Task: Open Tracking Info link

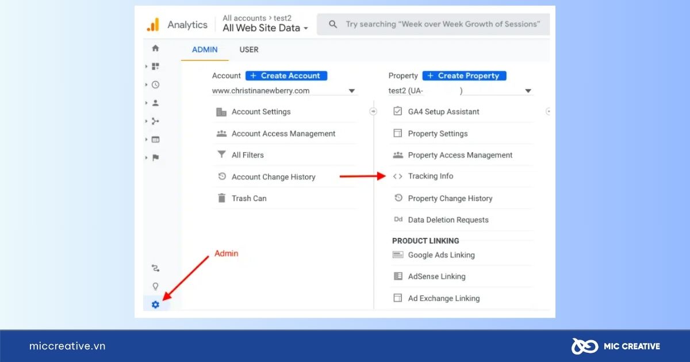Action: coord(431,176)
